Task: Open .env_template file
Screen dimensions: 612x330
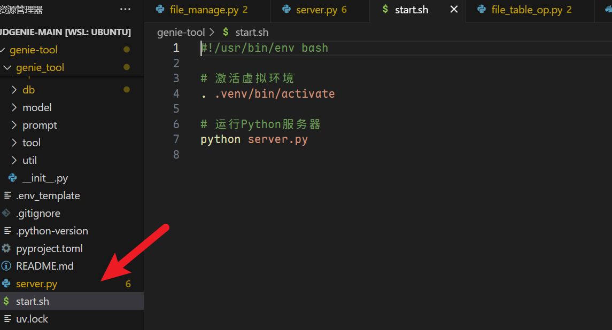Action: click(48, 195)
